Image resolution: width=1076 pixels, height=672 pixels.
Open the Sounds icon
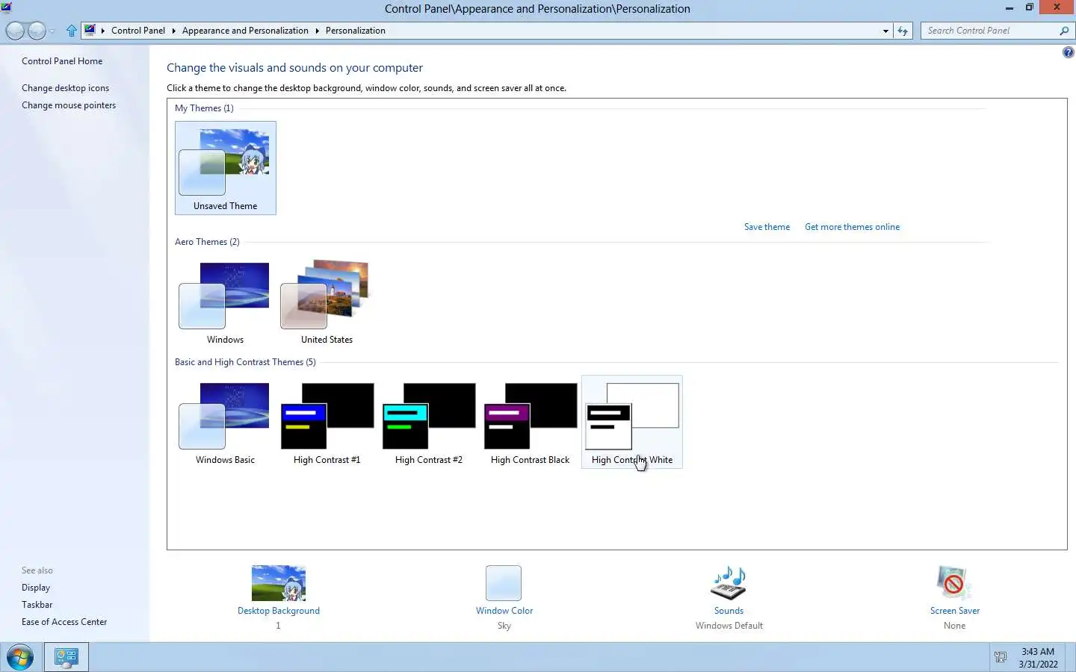click(x=729, y=583)
